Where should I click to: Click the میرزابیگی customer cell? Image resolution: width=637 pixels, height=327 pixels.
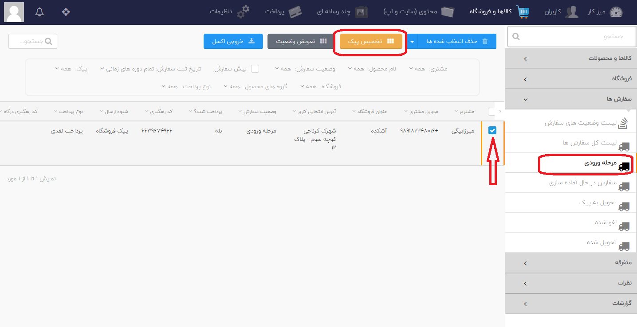(463, 131)
